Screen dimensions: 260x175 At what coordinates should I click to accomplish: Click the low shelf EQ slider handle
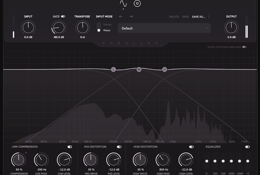tap(207, 161)
